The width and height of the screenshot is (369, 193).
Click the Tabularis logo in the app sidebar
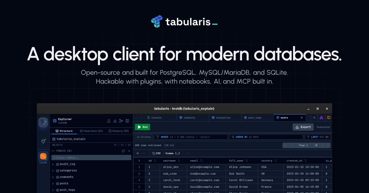click(43, 122)
